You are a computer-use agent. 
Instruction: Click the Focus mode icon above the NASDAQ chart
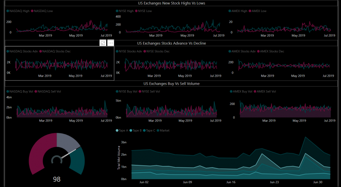pyautogui.click(x=103, y=43)
